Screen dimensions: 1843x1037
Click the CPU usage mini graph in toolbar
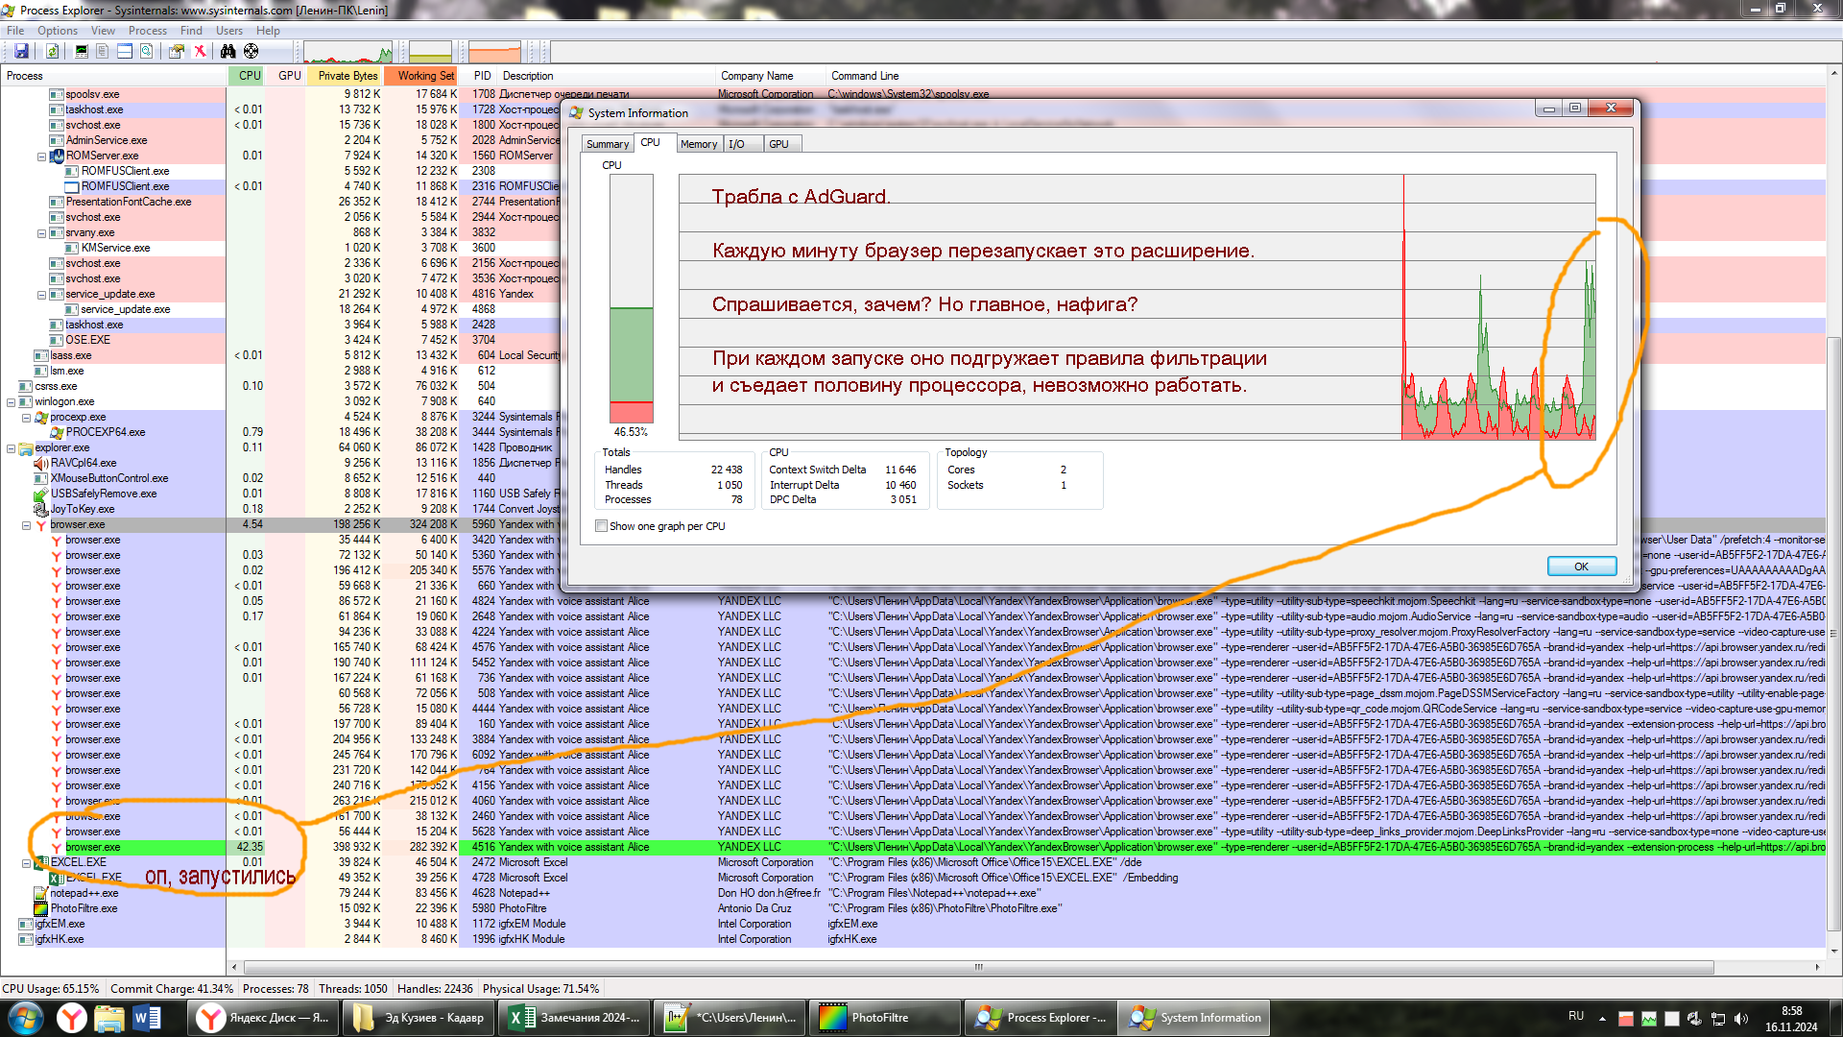tap(347, 51)
